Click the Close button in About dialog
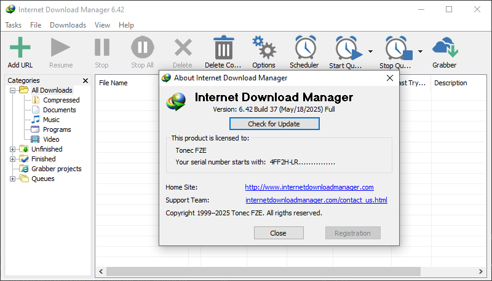 tap(279, 233)
